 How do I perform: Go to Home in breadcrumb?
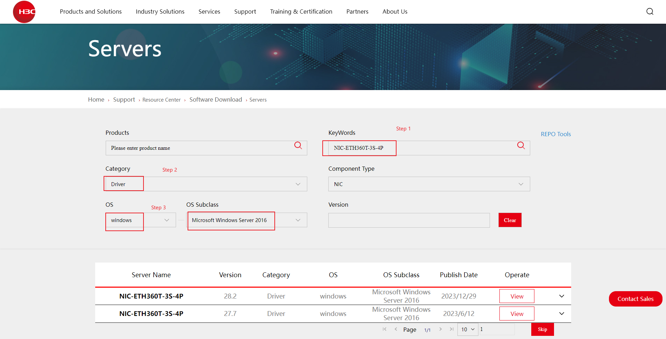pos(96,100)
